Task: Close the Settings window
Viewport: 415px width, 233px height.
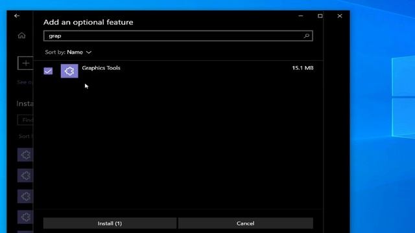Action: (340, 16)
